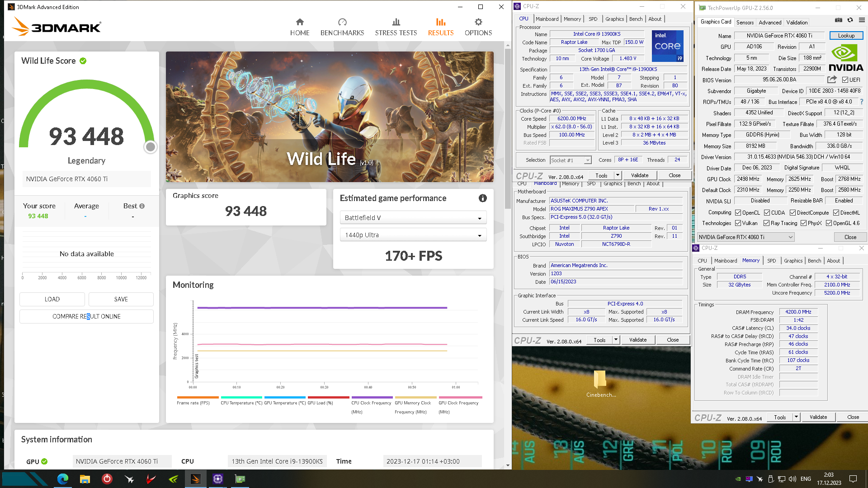Expand the Tools arrow in the Memory CPU-Z window
Image resolution: width=868 pixels, height=488 pixels.
(796, 417)
